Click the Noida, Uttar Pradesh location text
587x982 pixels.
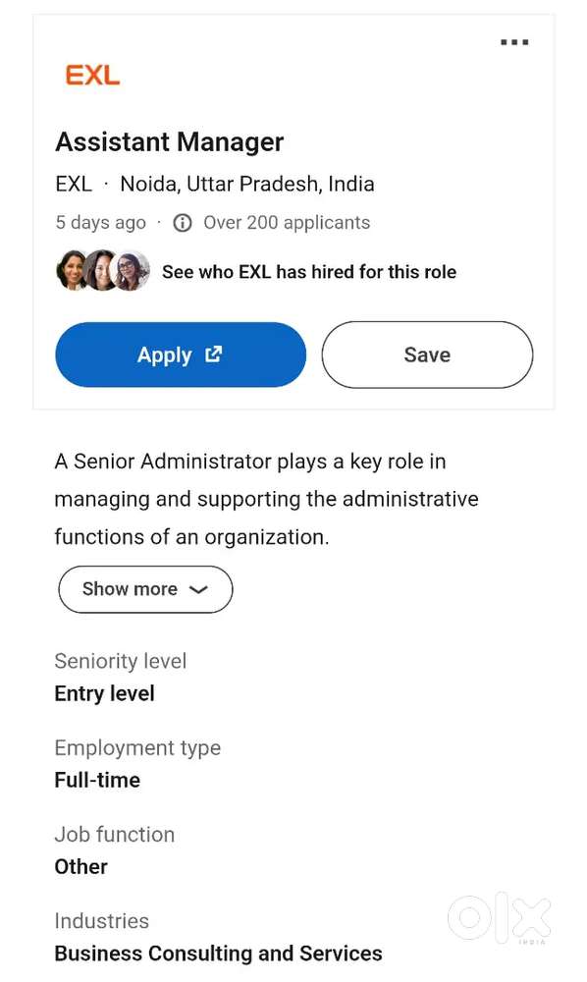[x=247, y=185]
